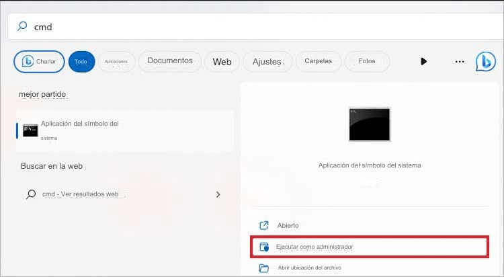Choose Ejecutar como administrador
The height and width of the screenshot is (277, 504).
[x=370, y=247]
